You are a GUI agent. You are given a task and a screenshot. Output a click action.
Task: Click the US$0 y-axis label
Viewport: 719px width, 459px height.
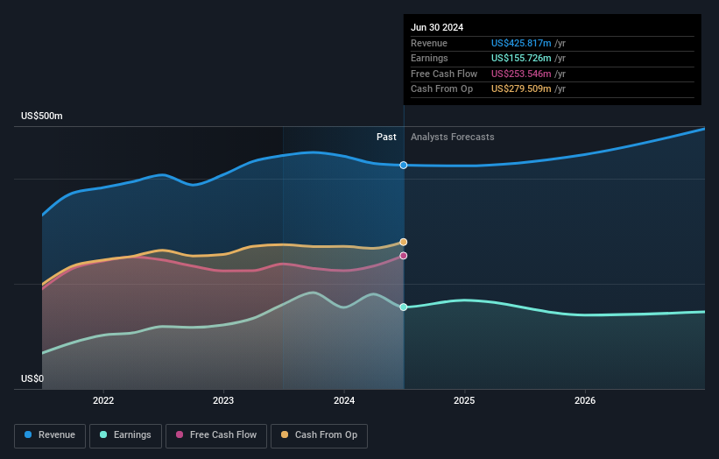coord(32,378)
